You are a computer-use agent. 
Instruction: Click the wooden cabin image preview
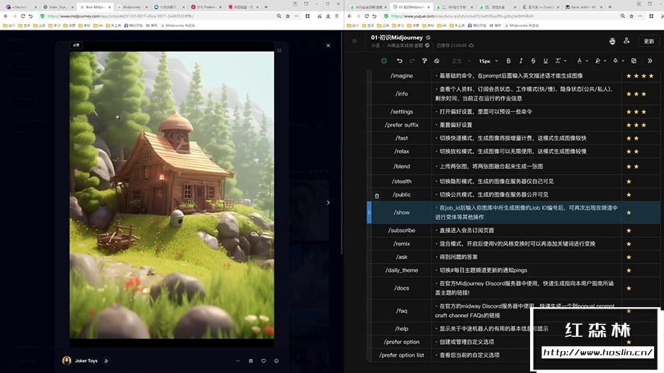(172, 195)
